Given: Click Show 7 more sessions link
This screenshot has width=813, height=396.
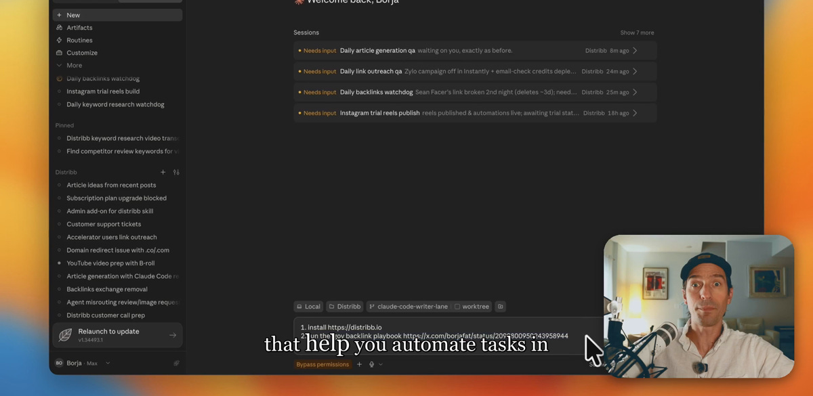Looking at the screenshot, I should tap(637, 32).
